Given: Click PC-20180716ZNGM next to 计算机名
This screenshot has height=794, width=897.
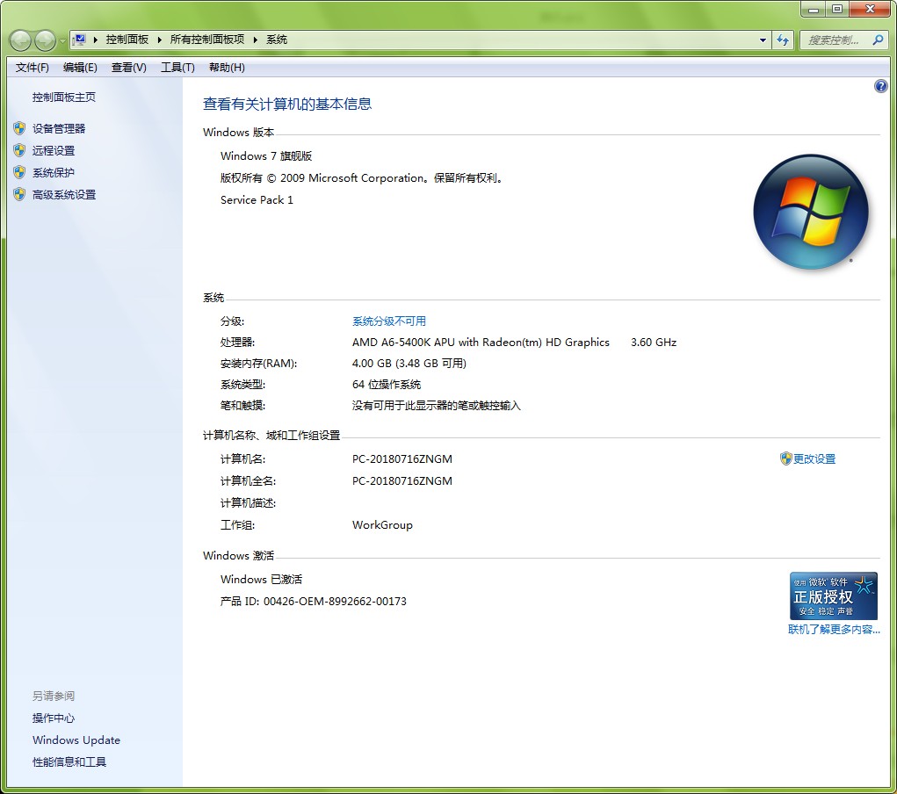Looking at the screenshot, I should point(402,458).
